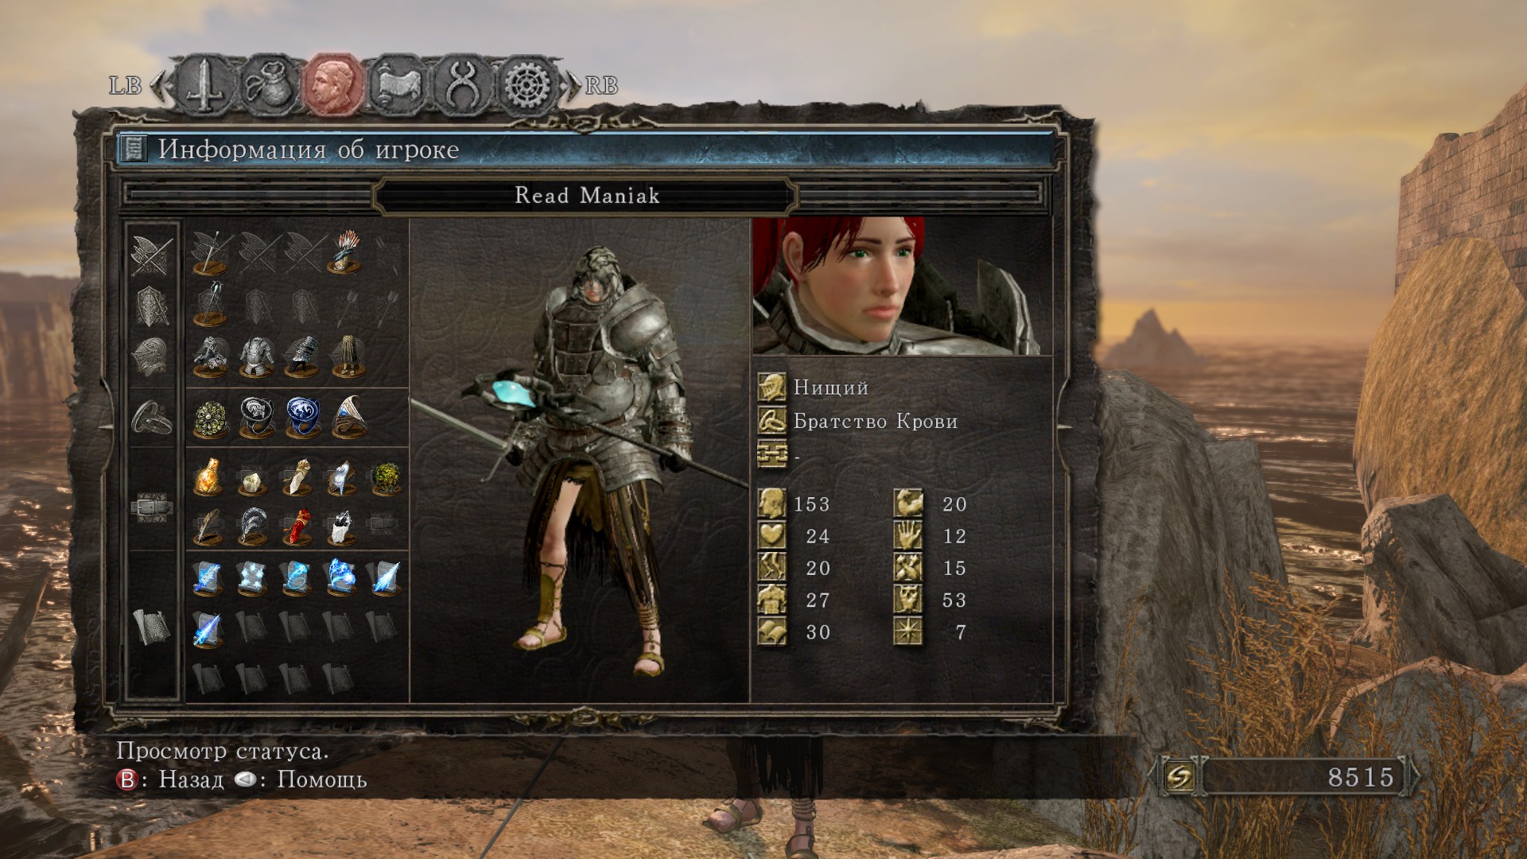Select the armor helmet sidebar icon
Viewport: 1527px width, 859px height.
pos(152,356)
